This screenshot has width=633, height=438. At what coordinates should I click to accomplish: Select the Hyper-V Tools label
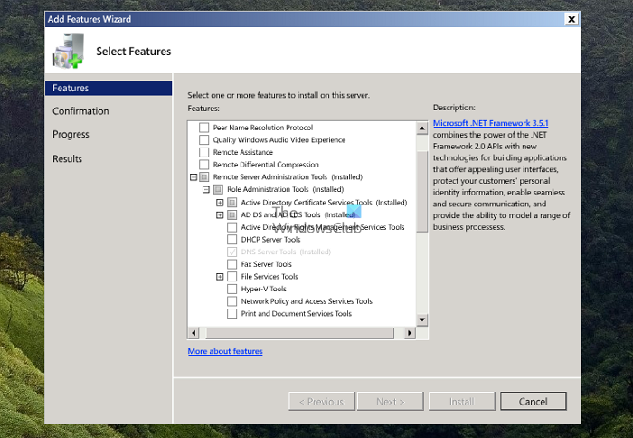tap(264, 289)
